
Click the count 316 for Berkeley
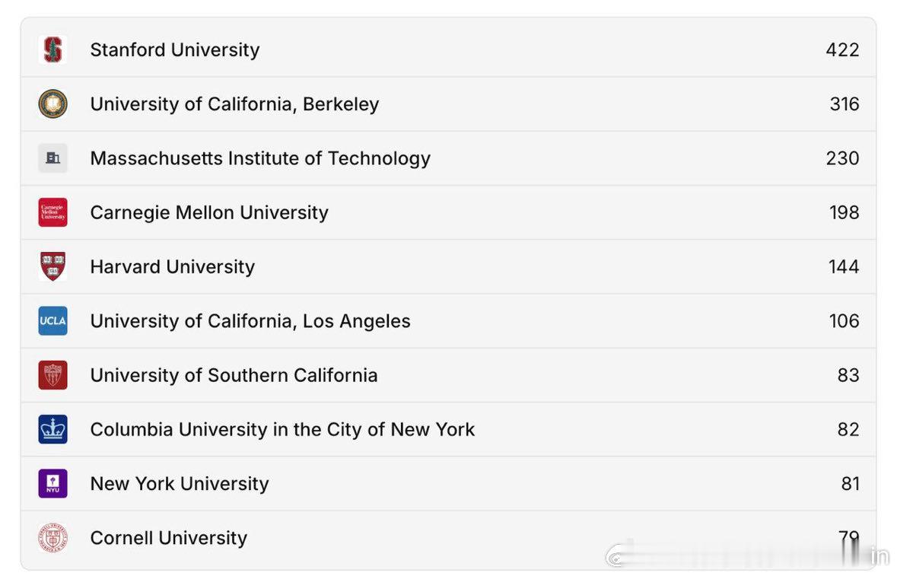(x=844, y=103)
